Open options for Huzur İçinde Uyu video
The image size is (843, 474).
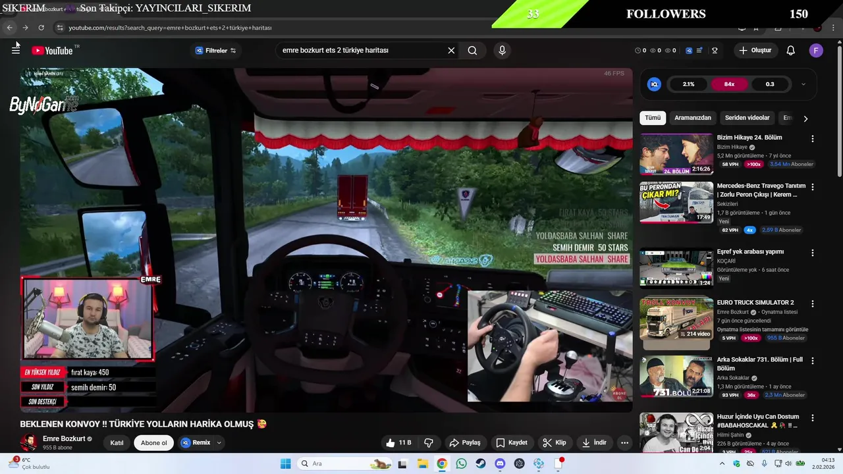tap(812, 417)
